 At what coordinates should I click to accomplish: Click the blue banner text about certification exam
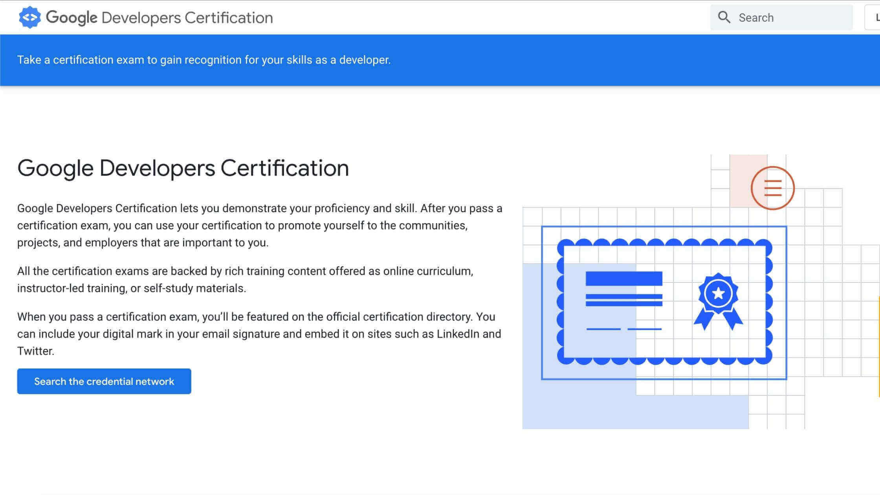pos(204,60)
